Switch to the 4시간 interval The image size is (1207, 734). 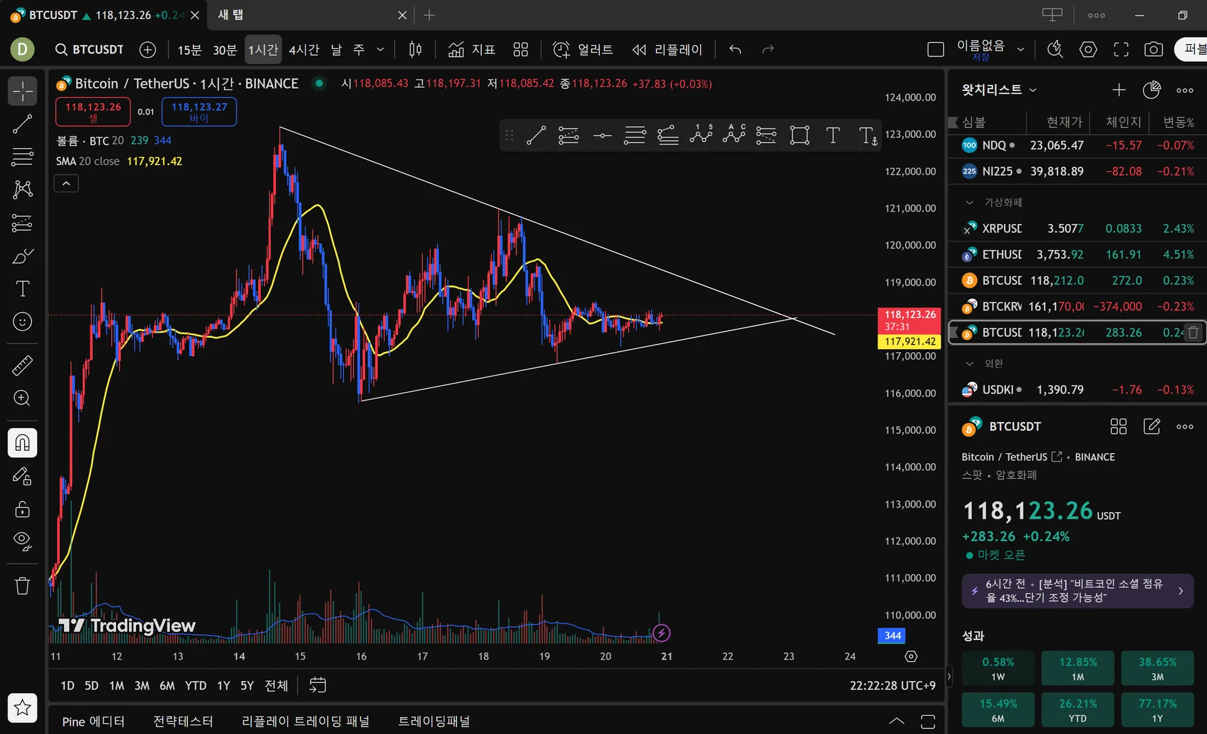304,50
